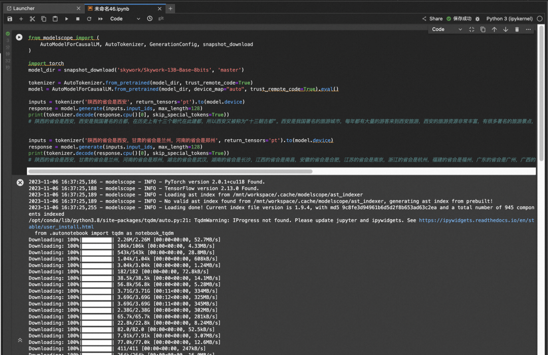The width and height of the screenshot is (548, 355).
Task: Move the cell down with the down arrow
Action: (x=505, y=29)
